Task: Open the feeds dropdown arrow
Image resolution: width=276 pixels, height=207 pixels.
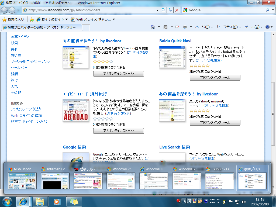Action: click(x=172, y=27)
